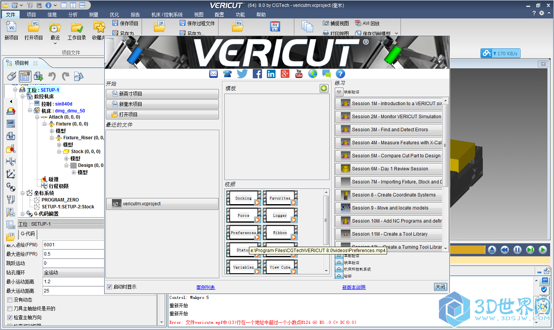The width and height of the screenshot is (554, 330).
Task: Click the 新英寸项目 button
Action: pos(162,94)
